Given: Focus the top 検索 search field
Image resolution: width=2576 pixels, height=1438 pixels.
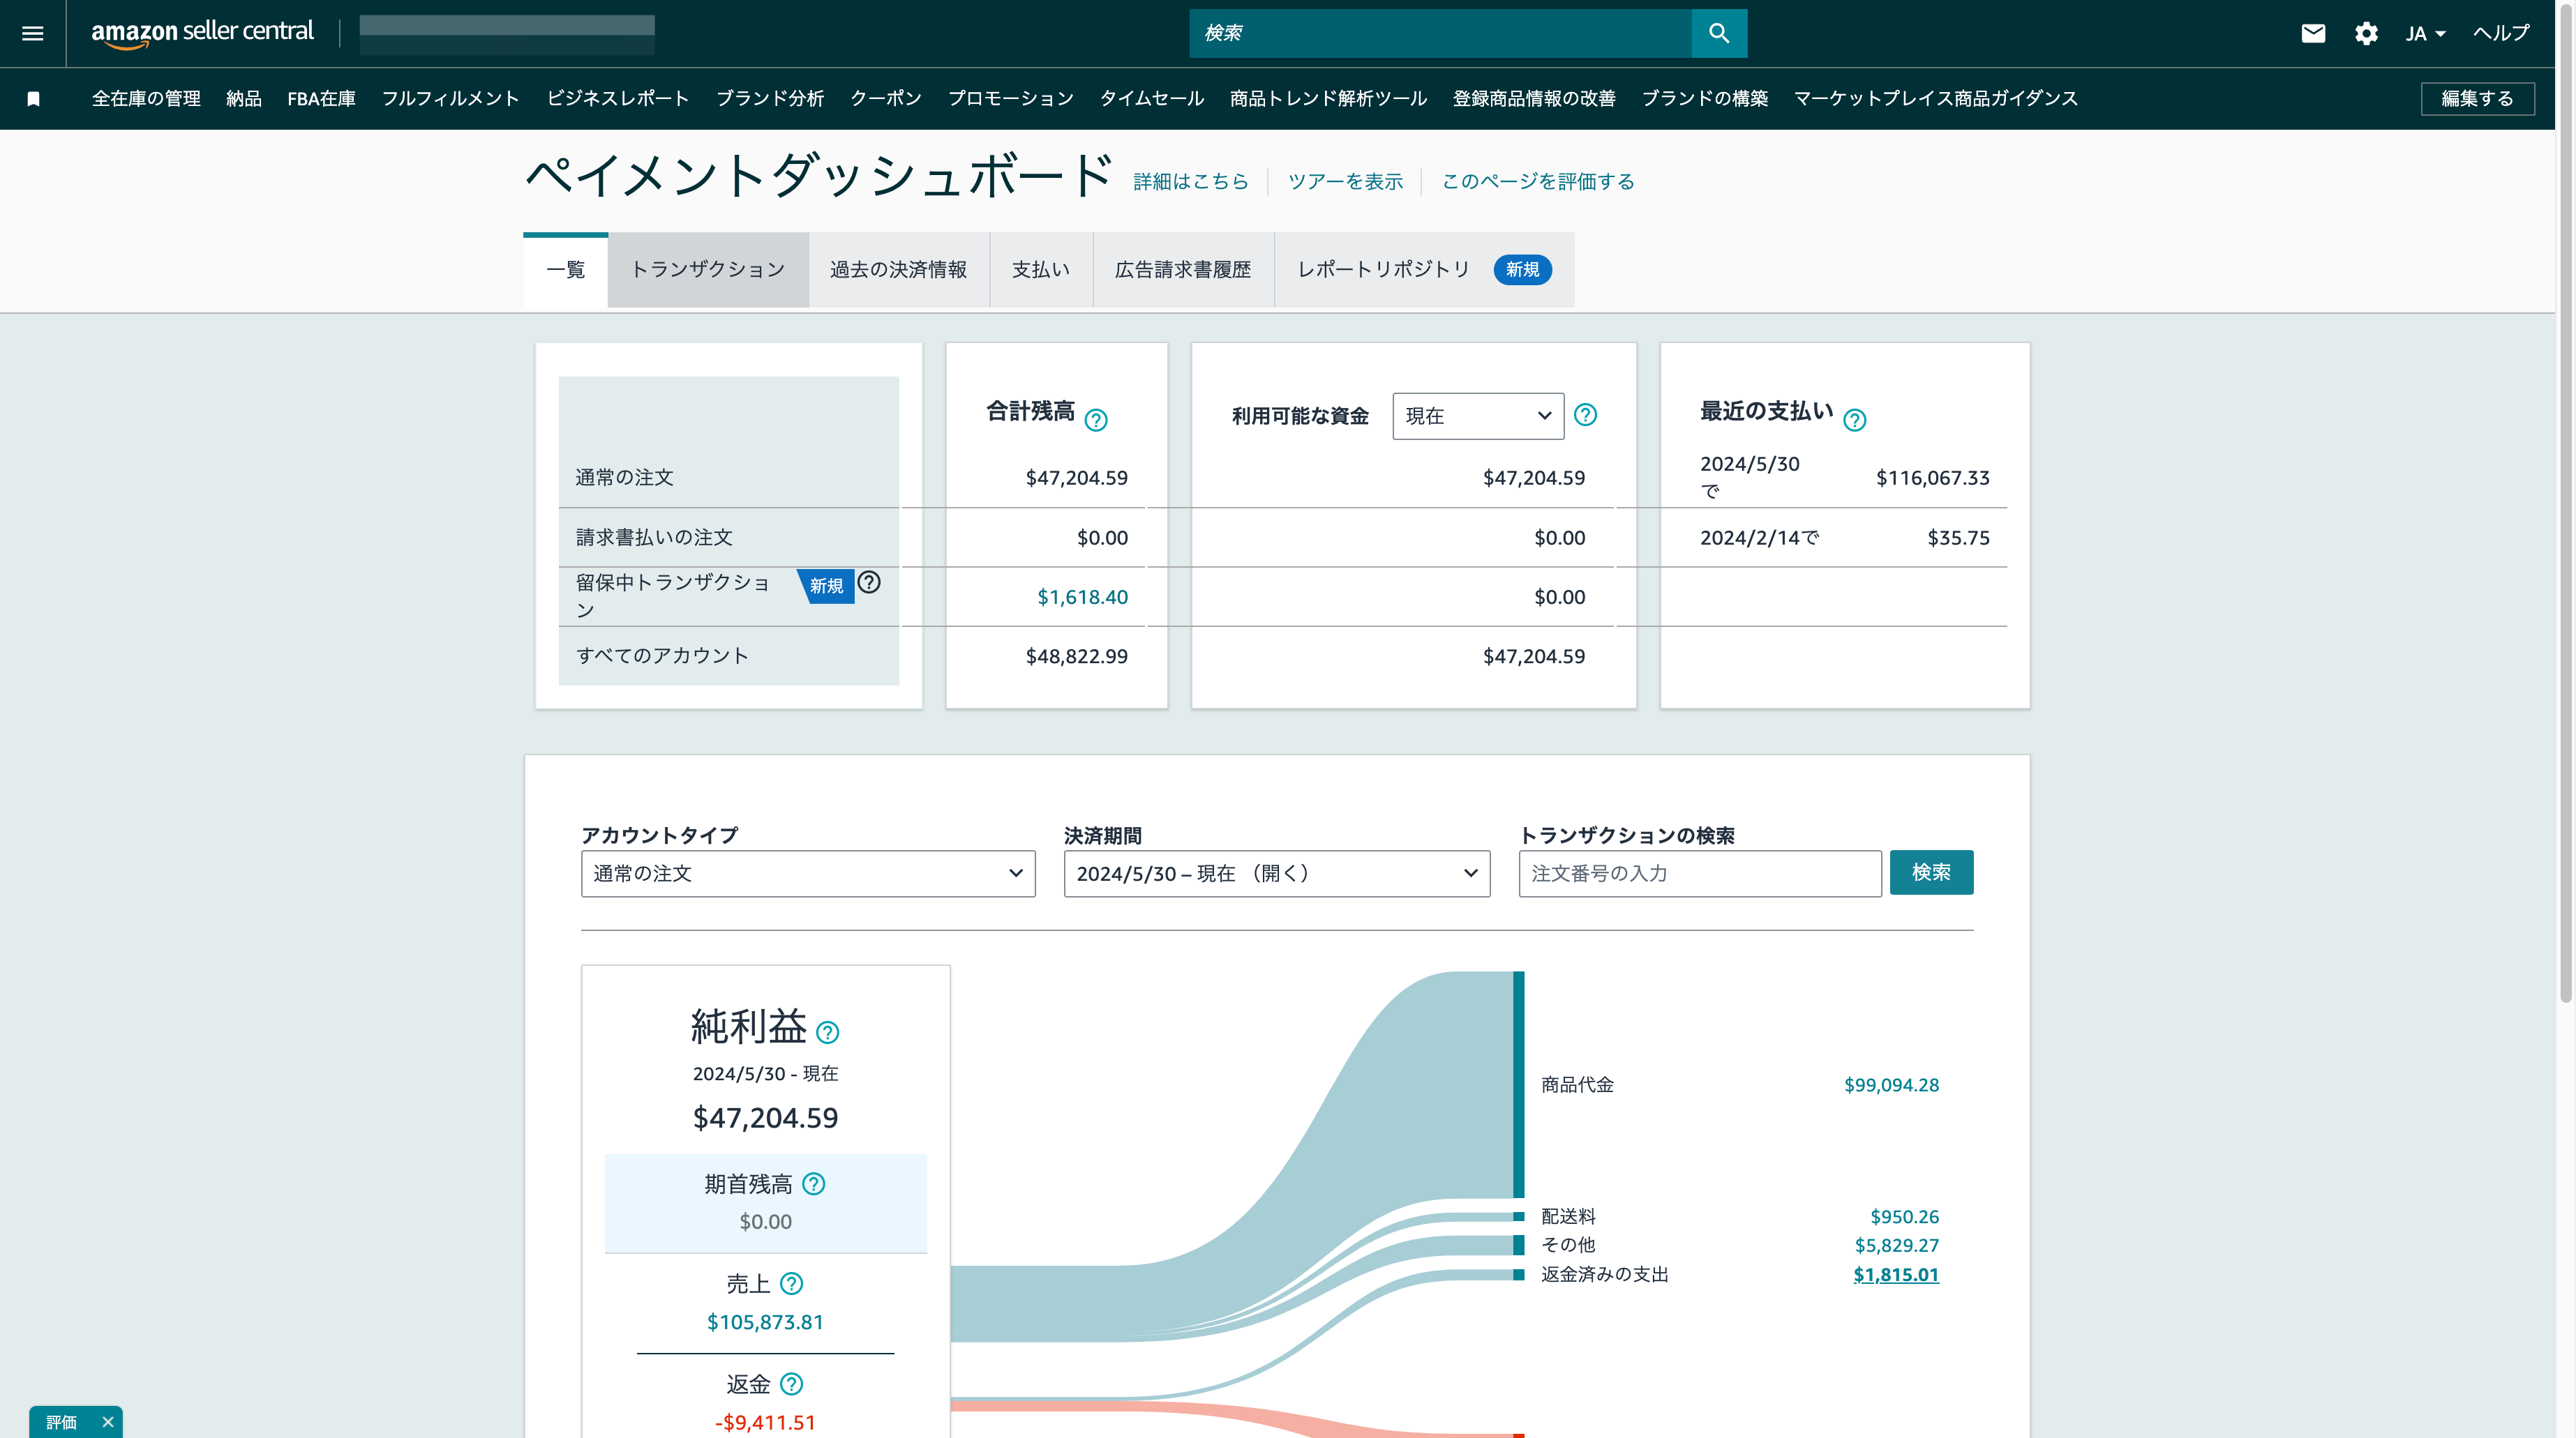Looking at the screenshot, I should 1440,33.
